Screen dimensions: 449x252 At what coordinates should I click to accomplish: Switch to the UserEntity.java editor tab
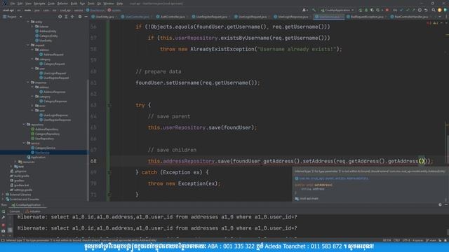105,17
